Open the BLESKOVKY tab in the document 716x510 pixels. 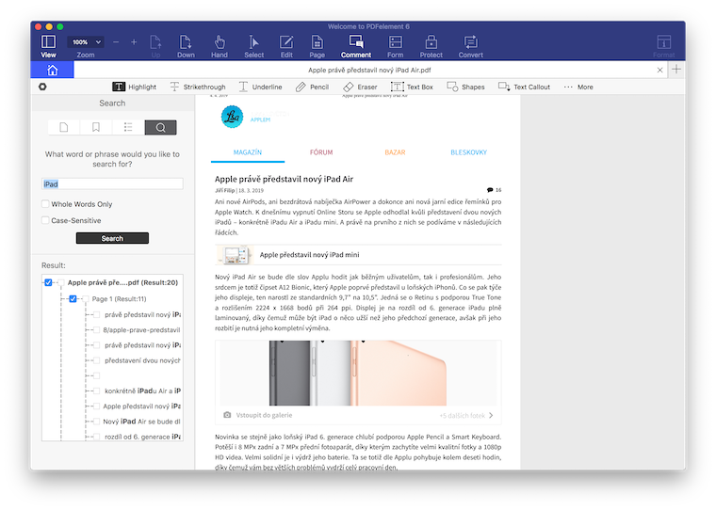pyautogui.click(x=468, y=152)
